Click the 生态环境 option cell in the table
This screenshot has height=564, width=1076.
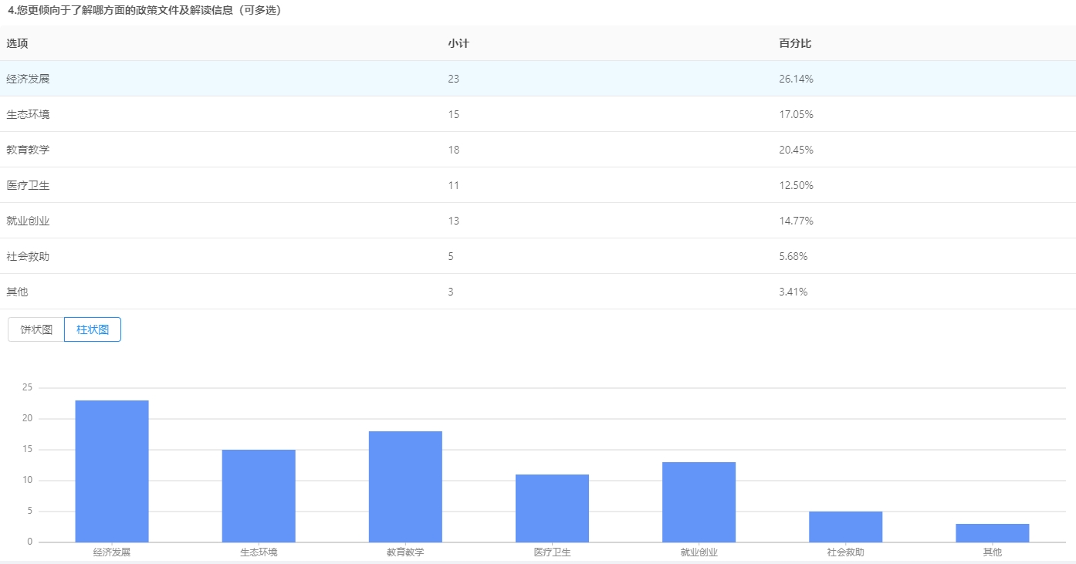coord(28,114)
